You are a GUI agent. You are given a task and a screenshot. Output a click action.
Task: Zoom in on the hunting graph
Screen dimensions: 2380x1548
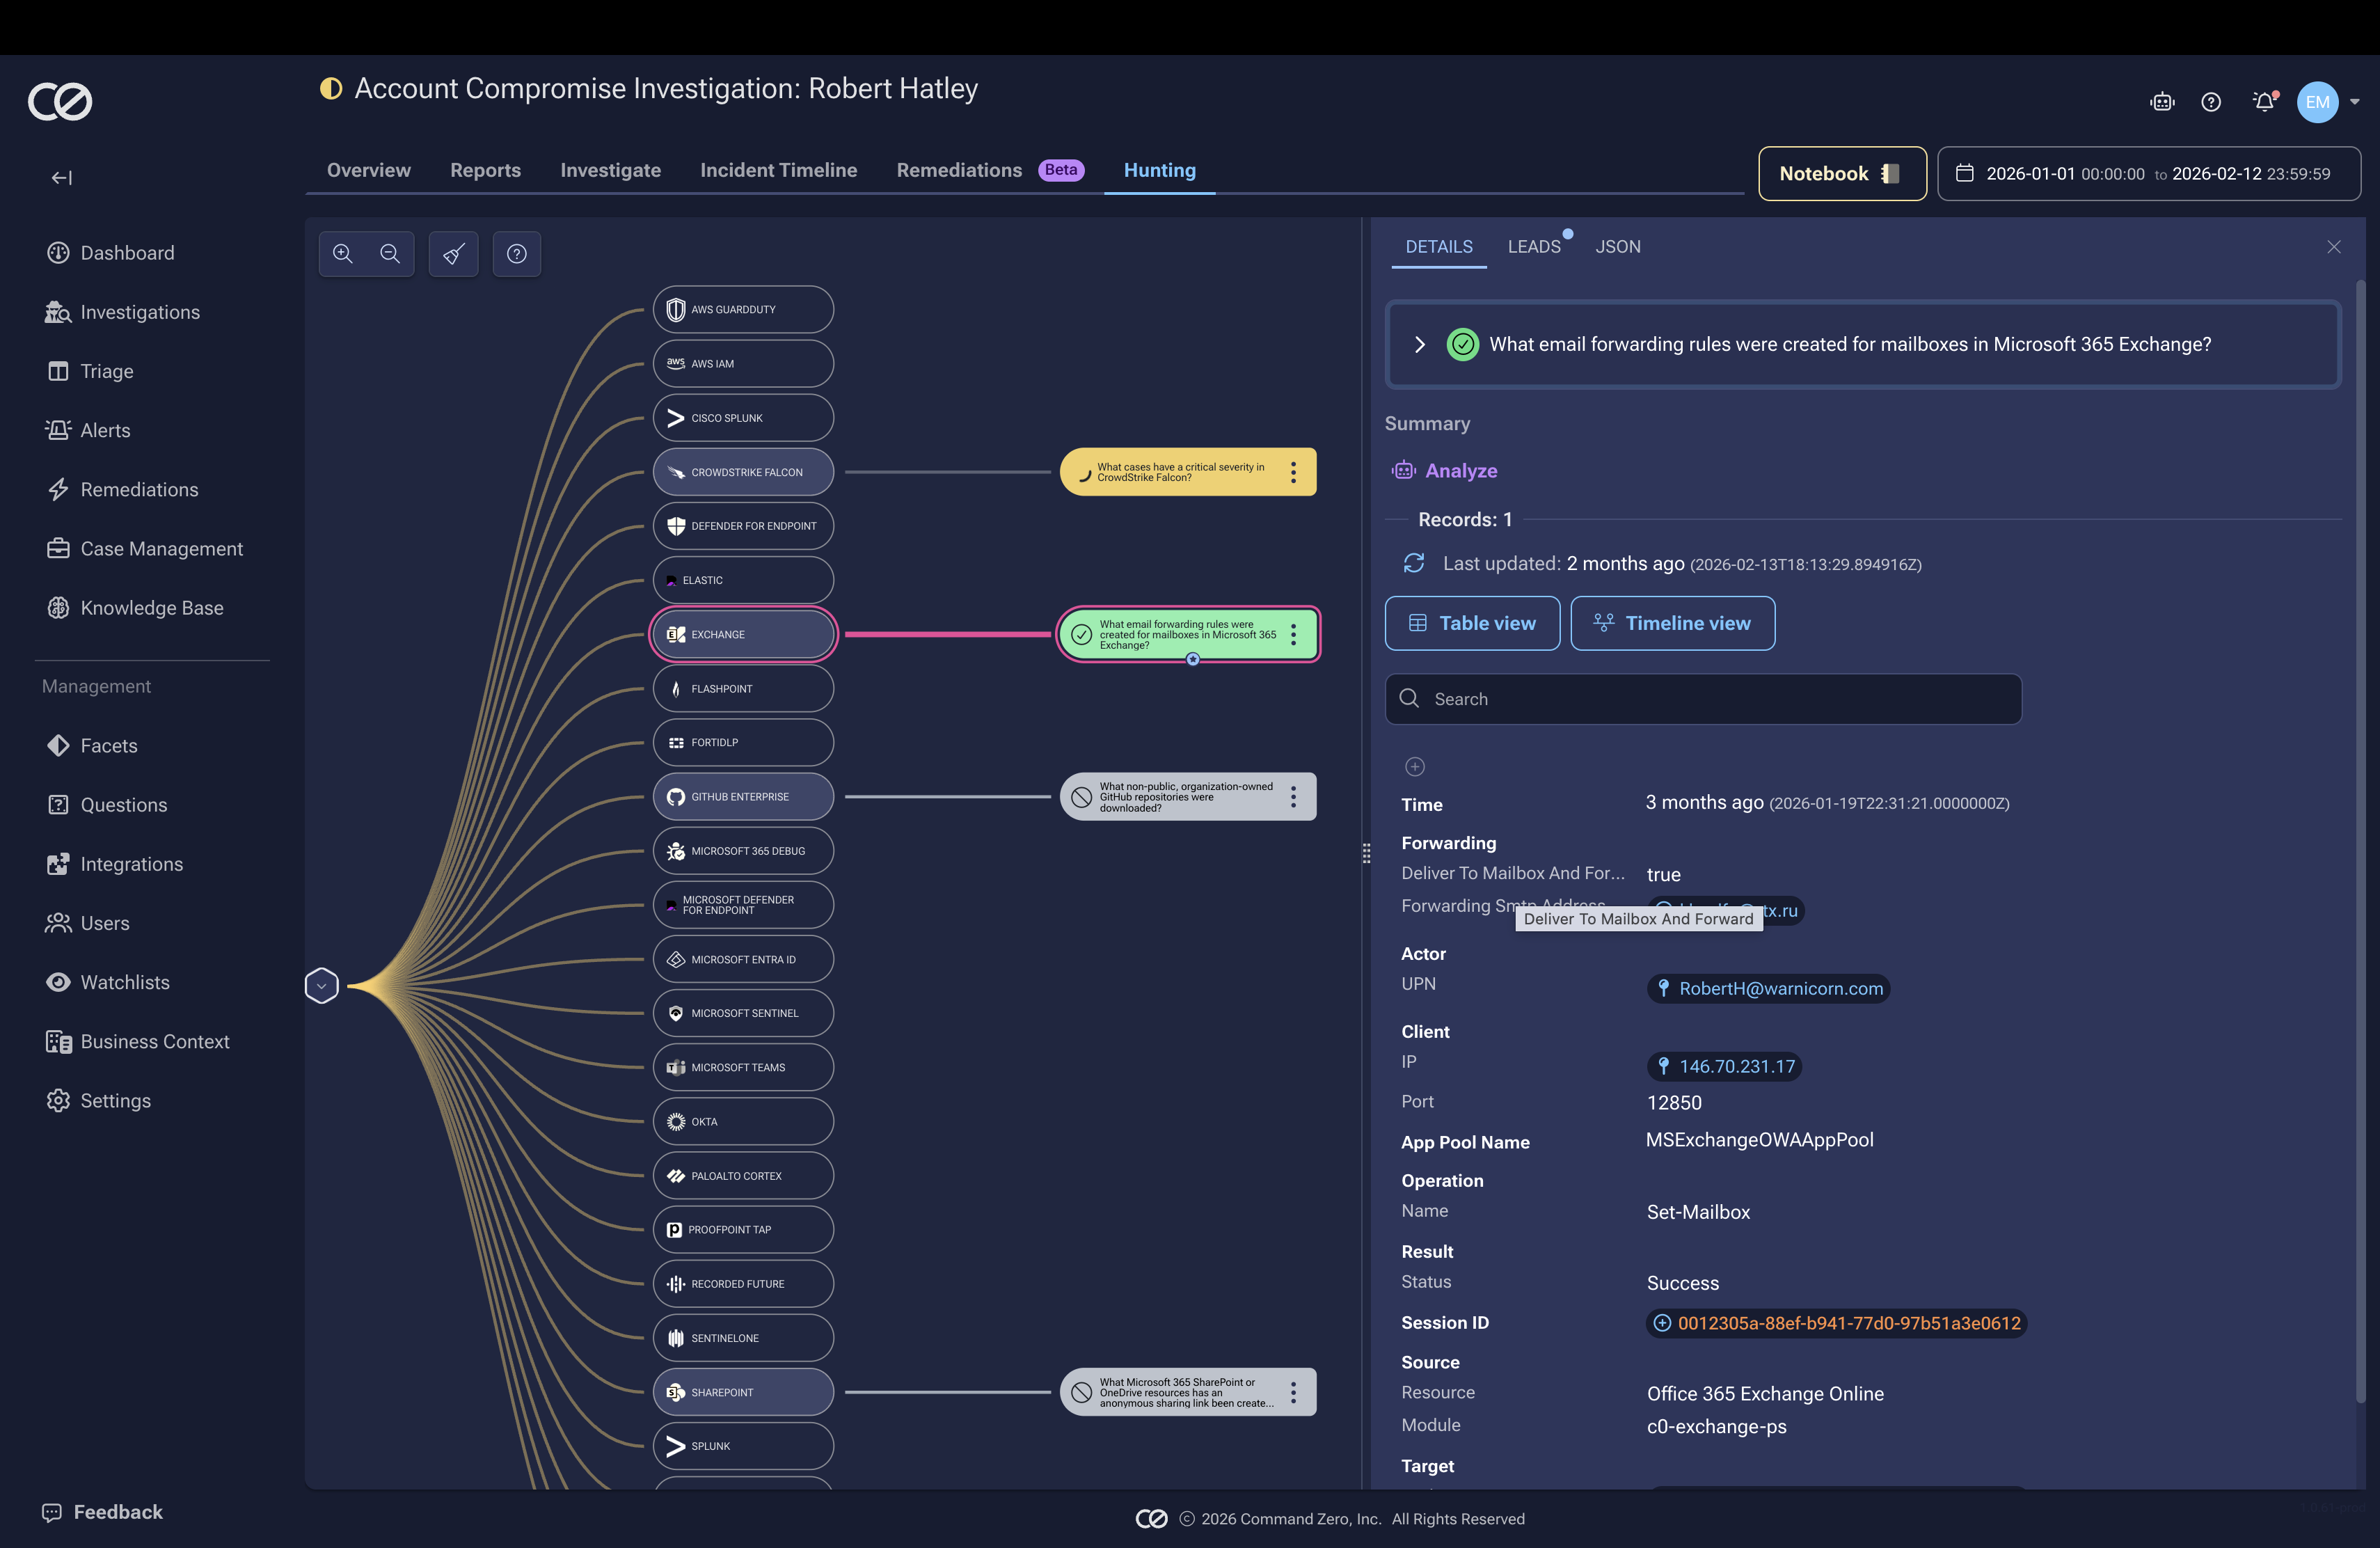click(x=343, y=254)
